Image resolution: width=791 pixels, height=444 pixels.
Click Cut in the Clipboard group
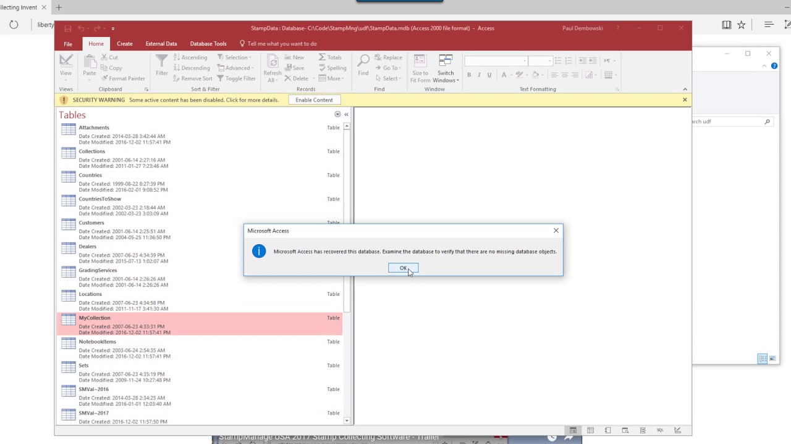(x=109, y=57)
